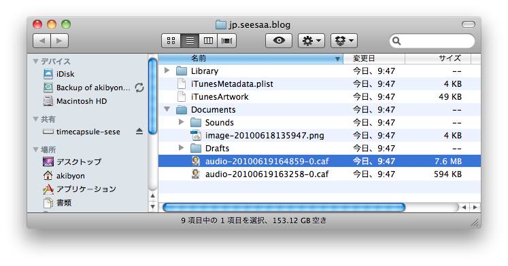The image size is (508, 266).
Task: Select timecapsule-sese in the sidebar
Action: 88,132
